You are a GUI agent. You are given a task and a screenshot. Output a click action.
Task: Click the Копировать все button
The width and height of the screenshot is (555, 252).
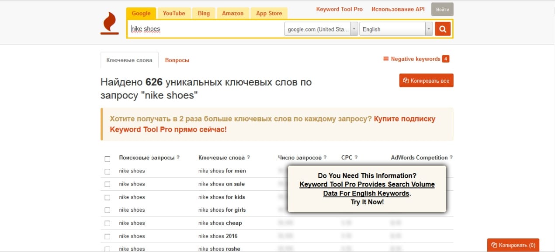click(426, 80)
